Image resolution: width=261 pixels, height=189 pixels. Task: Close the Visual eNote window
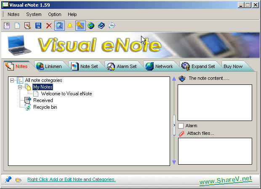(256, 5)
